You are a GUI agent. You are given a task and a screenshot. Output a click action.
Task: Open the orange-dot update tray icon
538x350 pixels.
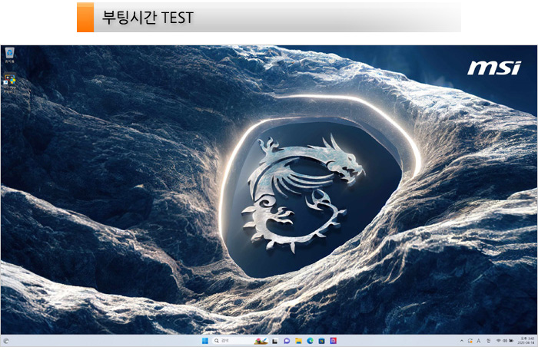click(x=470, y=341)
